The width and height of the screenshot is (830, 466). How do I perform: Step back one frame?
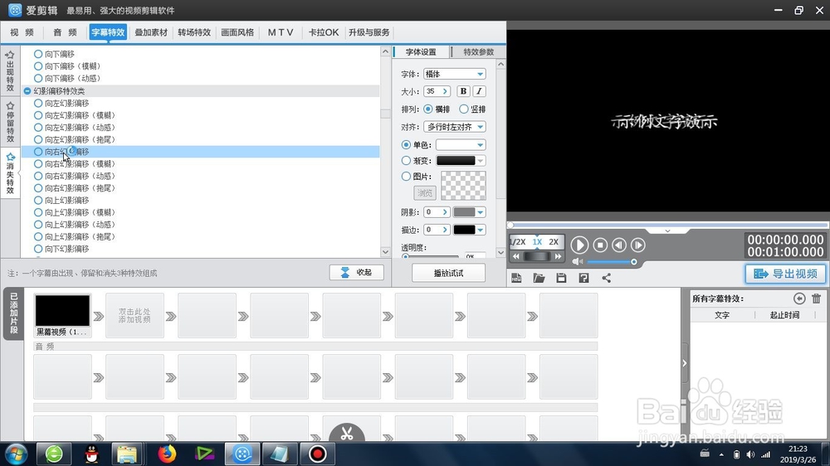tap(619, 245)
